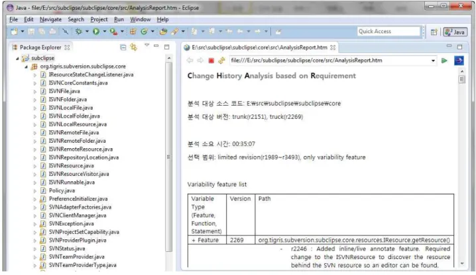Open the Window menu
This screenshot has width=476, height=275.
coord(141,19)
